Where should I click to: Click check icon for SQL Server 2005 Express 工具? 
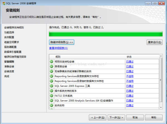(51, 86)
